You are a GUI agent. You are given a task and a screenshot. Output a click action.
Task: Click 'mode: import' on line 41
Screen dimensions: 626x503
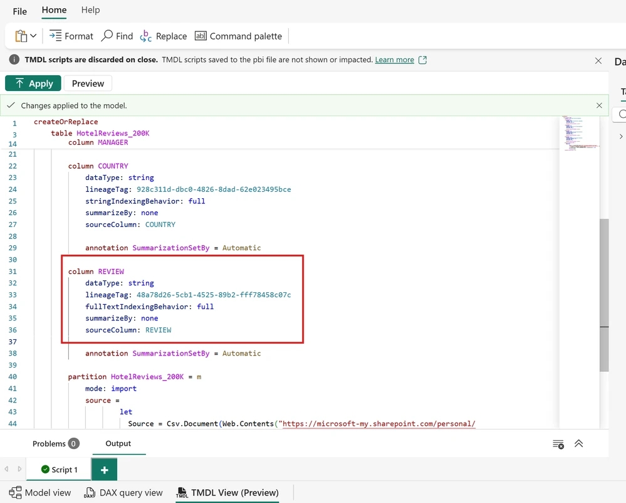tap(110, 389)
